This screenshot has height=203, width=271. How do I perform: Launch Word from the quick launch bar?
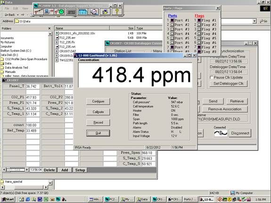[40, 199]
